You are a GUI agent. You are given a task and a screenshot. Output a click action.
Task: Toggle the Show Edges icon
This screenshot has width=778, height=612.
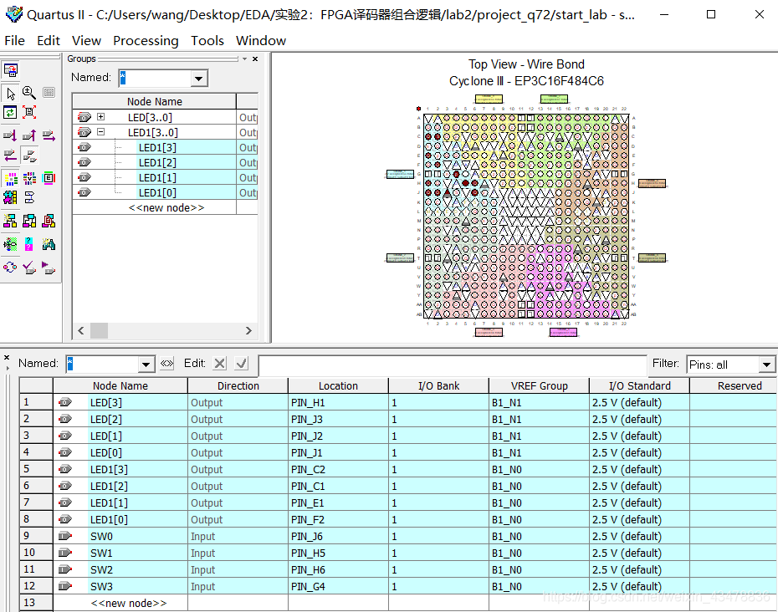49,178
